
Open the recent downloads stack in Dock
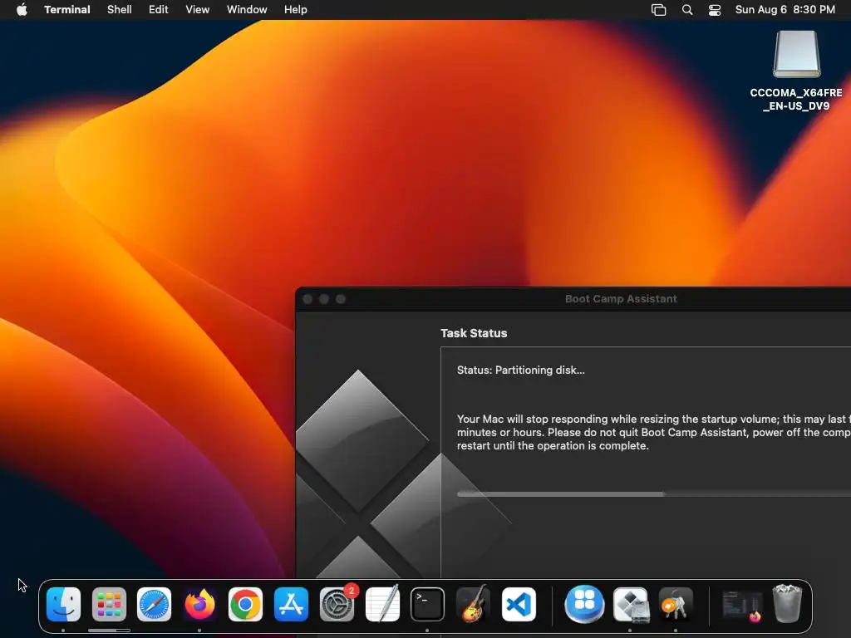(x=742, y=605)
